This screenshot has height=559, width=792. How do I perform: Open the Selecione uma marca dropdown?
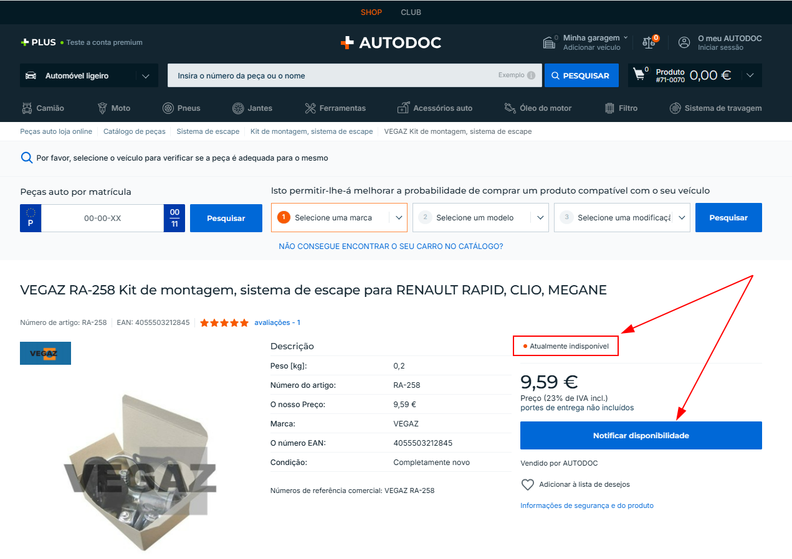(339, 218)
